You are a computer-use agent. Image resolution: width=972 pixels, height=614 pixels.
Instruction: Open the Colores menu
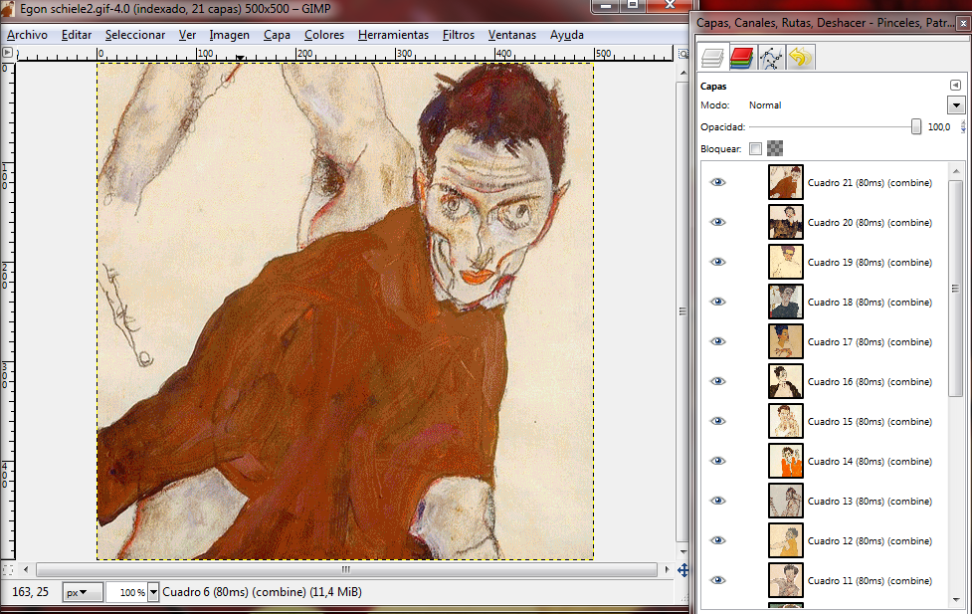(324, 35)
